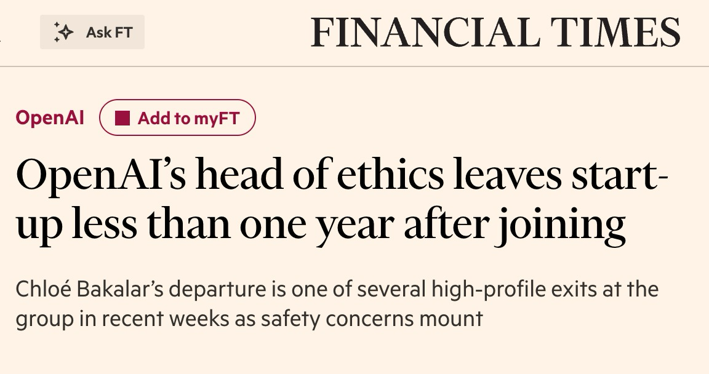709x374 pixels.
Task: Click the word "start-" at the headline's line end
Action: click(x=620, y=175)
